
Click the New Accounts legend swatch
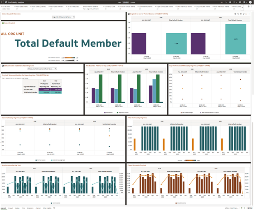click(x=51, y=203)
